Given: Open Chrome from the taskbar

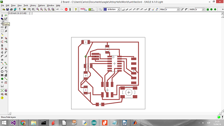Looking at the screenshot, I should tap(23, 123).
